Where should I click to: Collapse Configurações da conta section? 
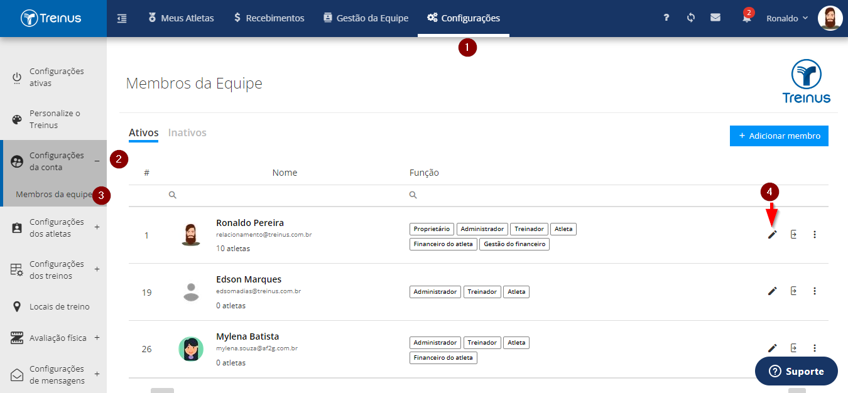pyautogui.click(x=97, y=161)
